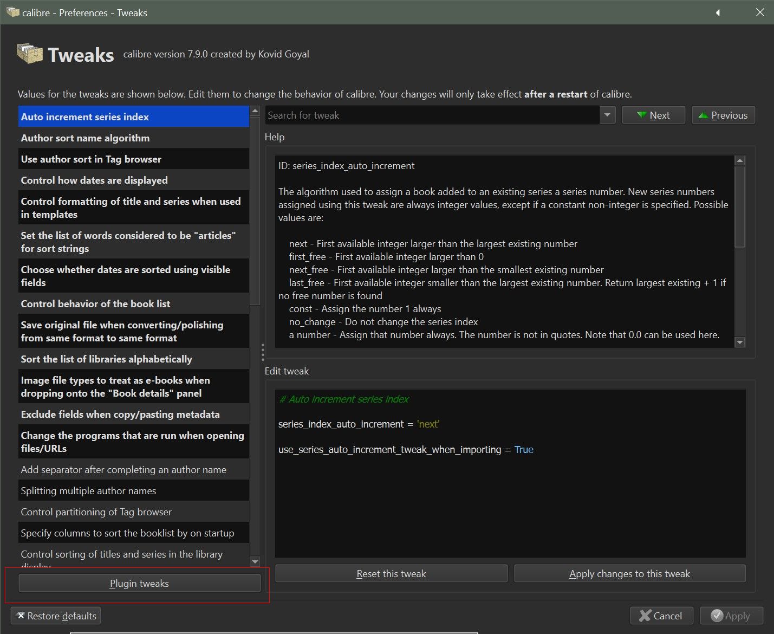
Task: Click the first_free option line in Help
Action: [386, 256]
